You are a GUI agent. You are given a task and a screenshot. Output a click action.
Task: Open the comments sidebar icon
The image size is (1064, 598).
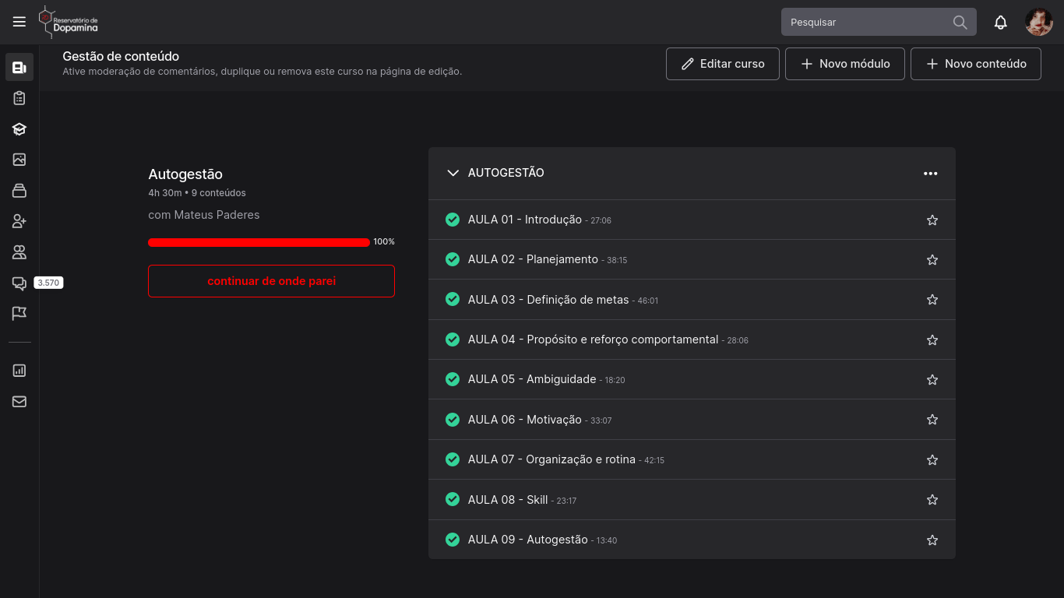[x=19, y=283]
